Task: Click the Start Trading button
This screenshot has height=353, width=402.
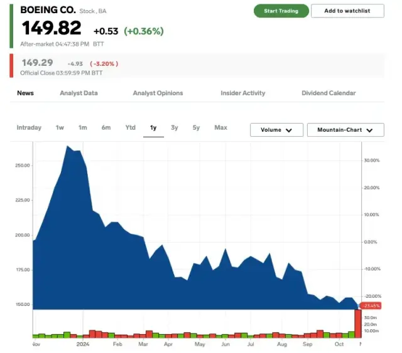Action: [281, 11]
